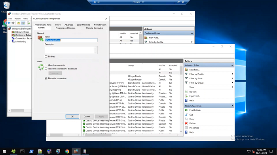Expand Filter by State submenu arrow
This screenshot has height=155, width=277.
(232, 78)
